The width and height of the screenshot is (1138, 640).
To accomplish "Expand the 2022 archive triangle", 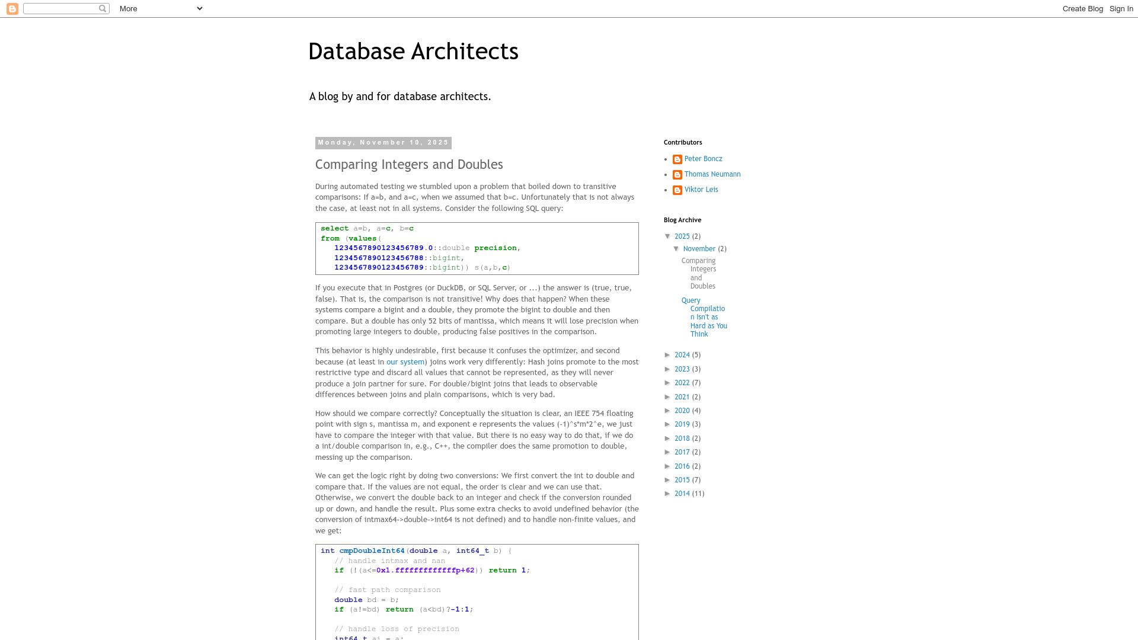I will click(668, 383).
